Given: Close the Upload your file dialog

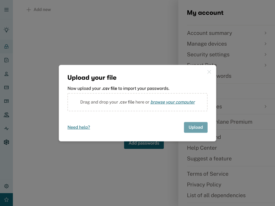Looking at the screenshot, I should [x=209, y=72].
